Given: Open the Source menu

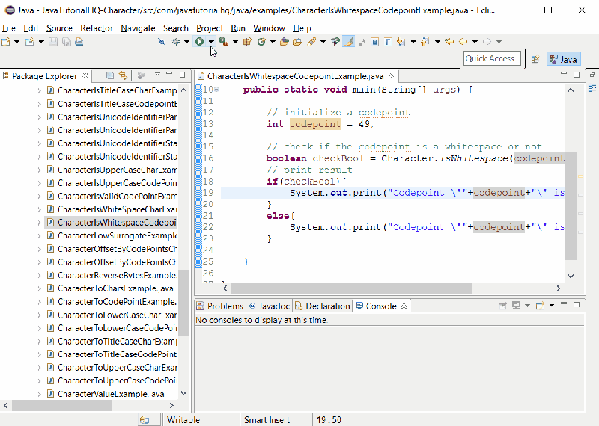Looking at the screenshot, I should (59, 28).
